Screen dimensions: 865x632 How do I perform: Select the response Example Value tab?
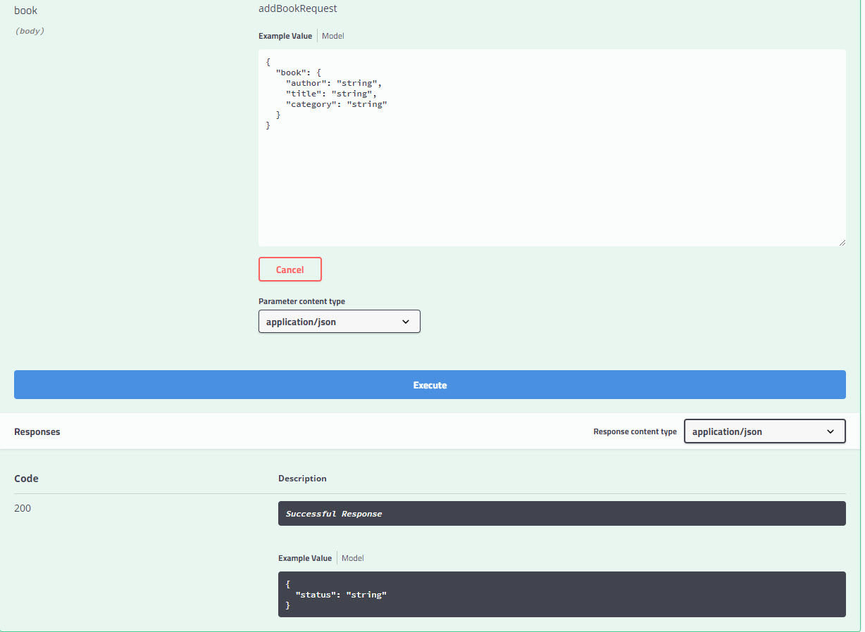point(305,558)
